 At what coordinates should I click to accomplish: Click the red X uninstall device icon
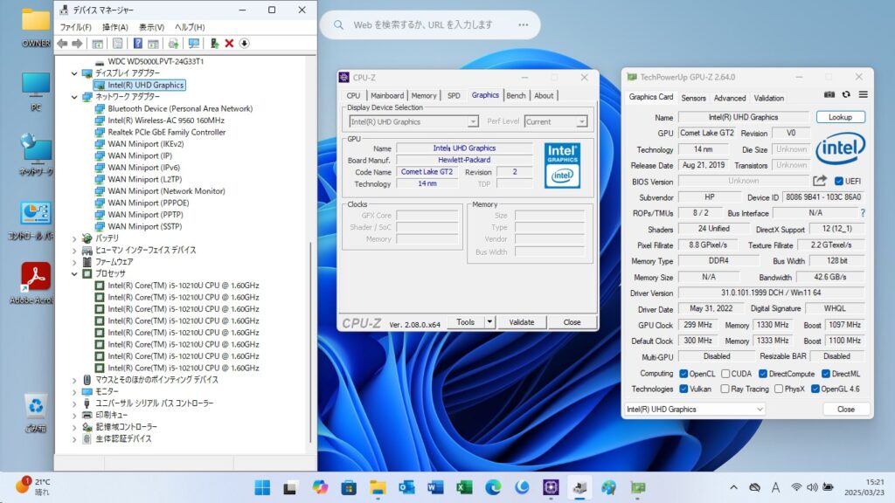pos(229,43)
